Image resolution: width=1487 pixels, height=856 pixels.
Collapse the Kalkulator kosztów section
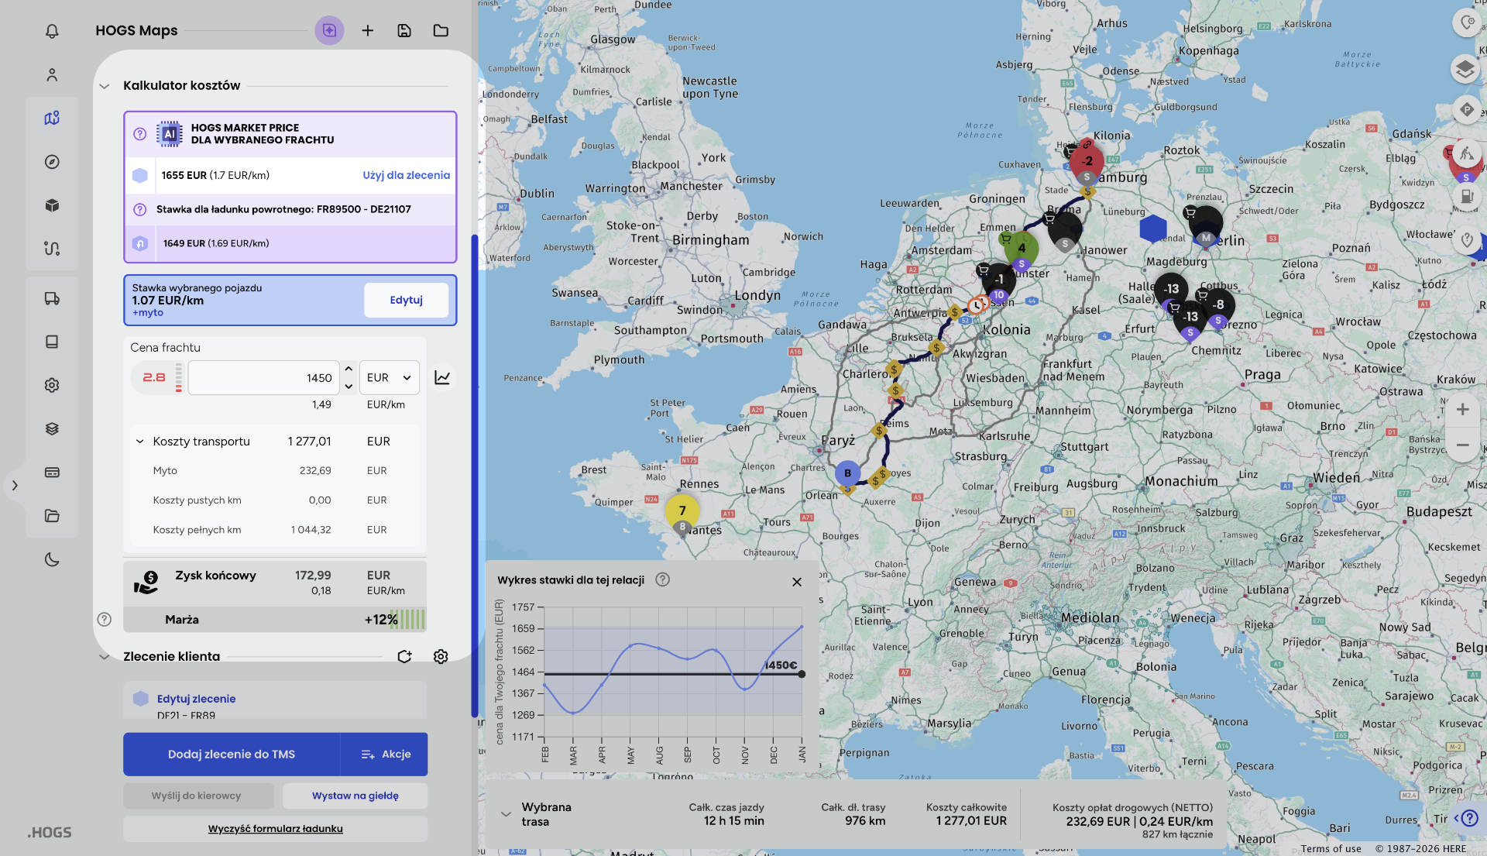105,86
